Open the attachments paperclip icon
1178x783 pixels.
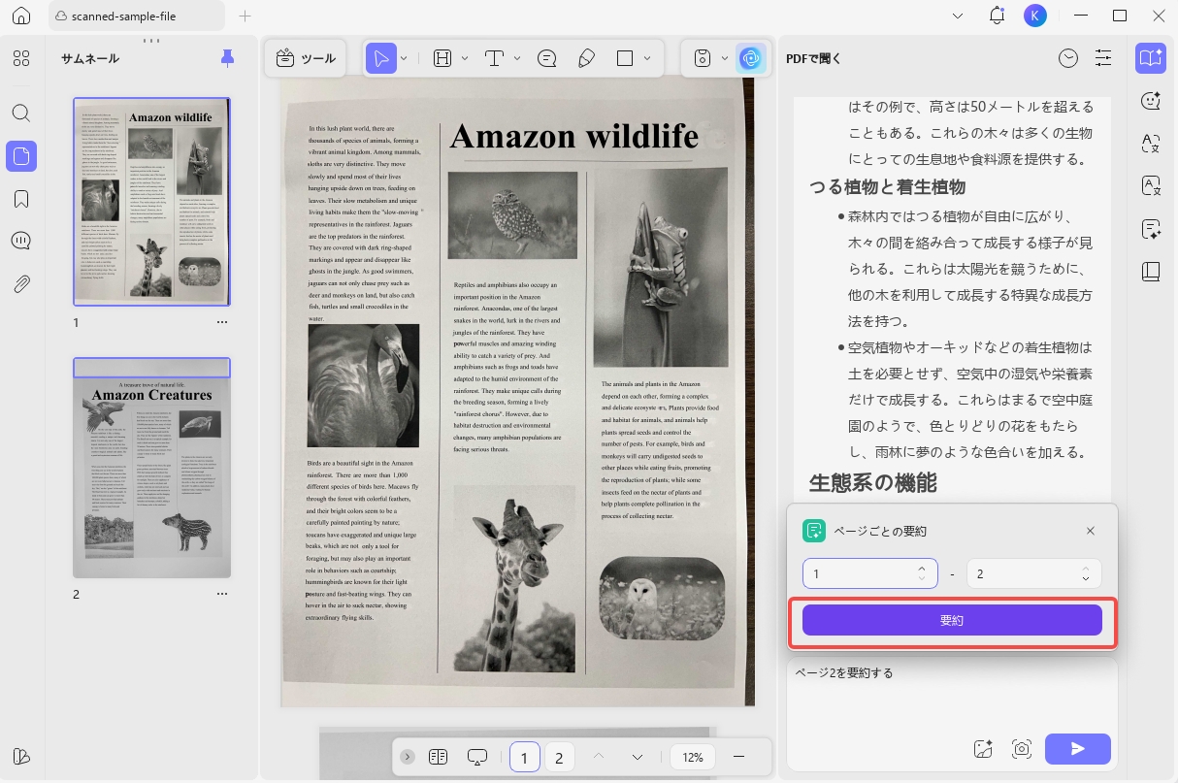pyautogui.click(x=21, y=284)
